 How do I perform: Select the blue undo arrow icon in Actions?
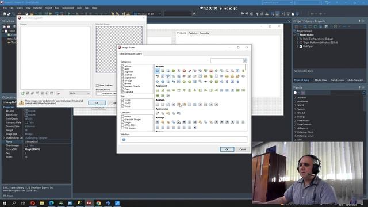174,82
